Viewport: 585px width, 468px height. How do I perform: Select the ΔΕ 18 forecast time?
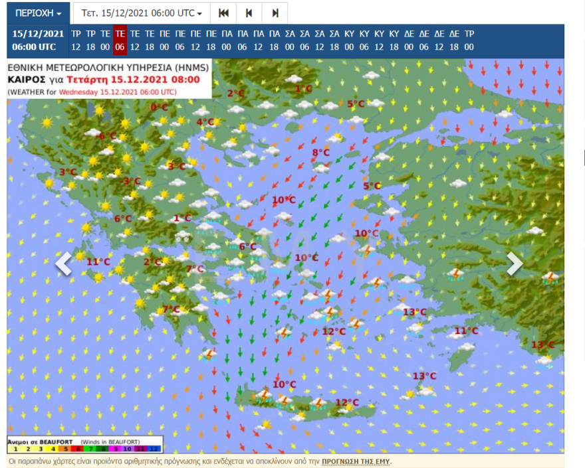coord(454,40)
